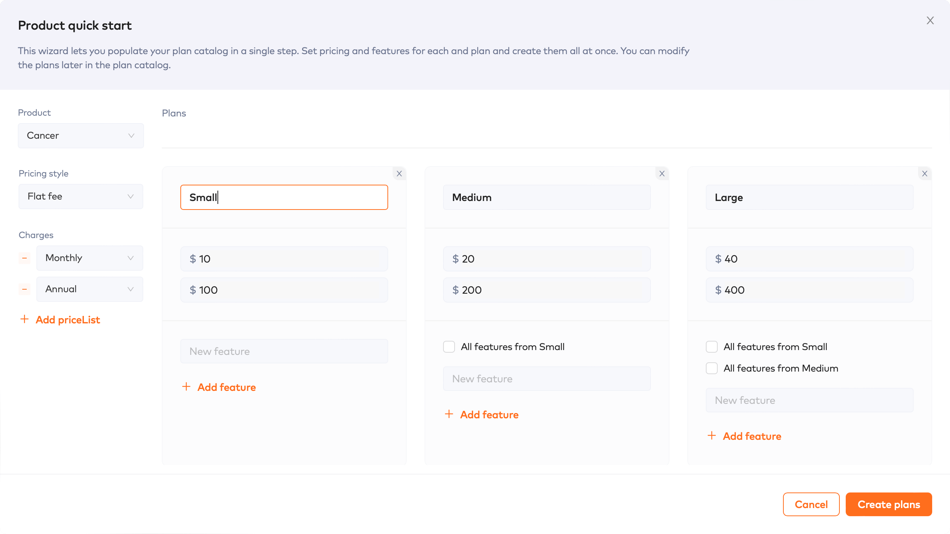Open the Annual charge dropdown
The image size is (950, 534).
coord(90,289)
